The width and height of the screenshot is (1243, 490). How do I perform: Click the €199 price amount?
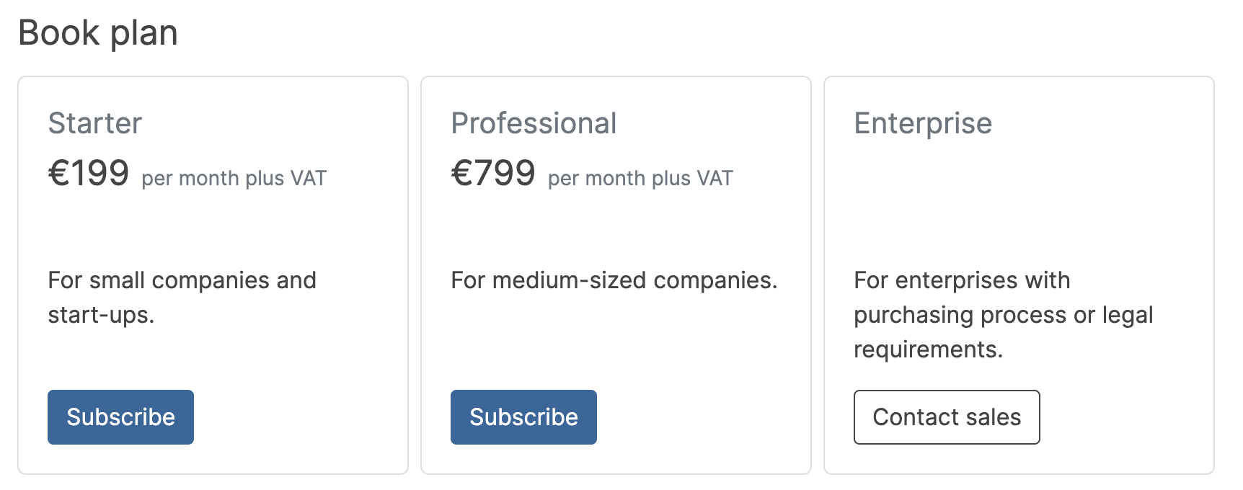coord(89,174)
